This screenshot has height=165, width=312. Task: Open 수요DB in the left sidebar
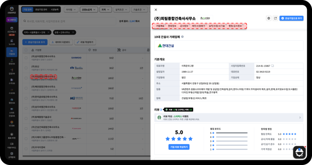[12, 91]
